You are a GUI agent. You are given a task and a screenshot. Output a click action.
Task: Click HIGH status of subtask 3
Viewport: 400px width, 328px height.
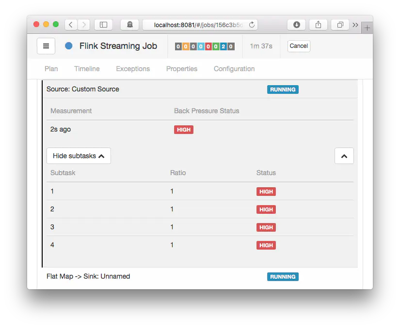(x=266, y=227)
